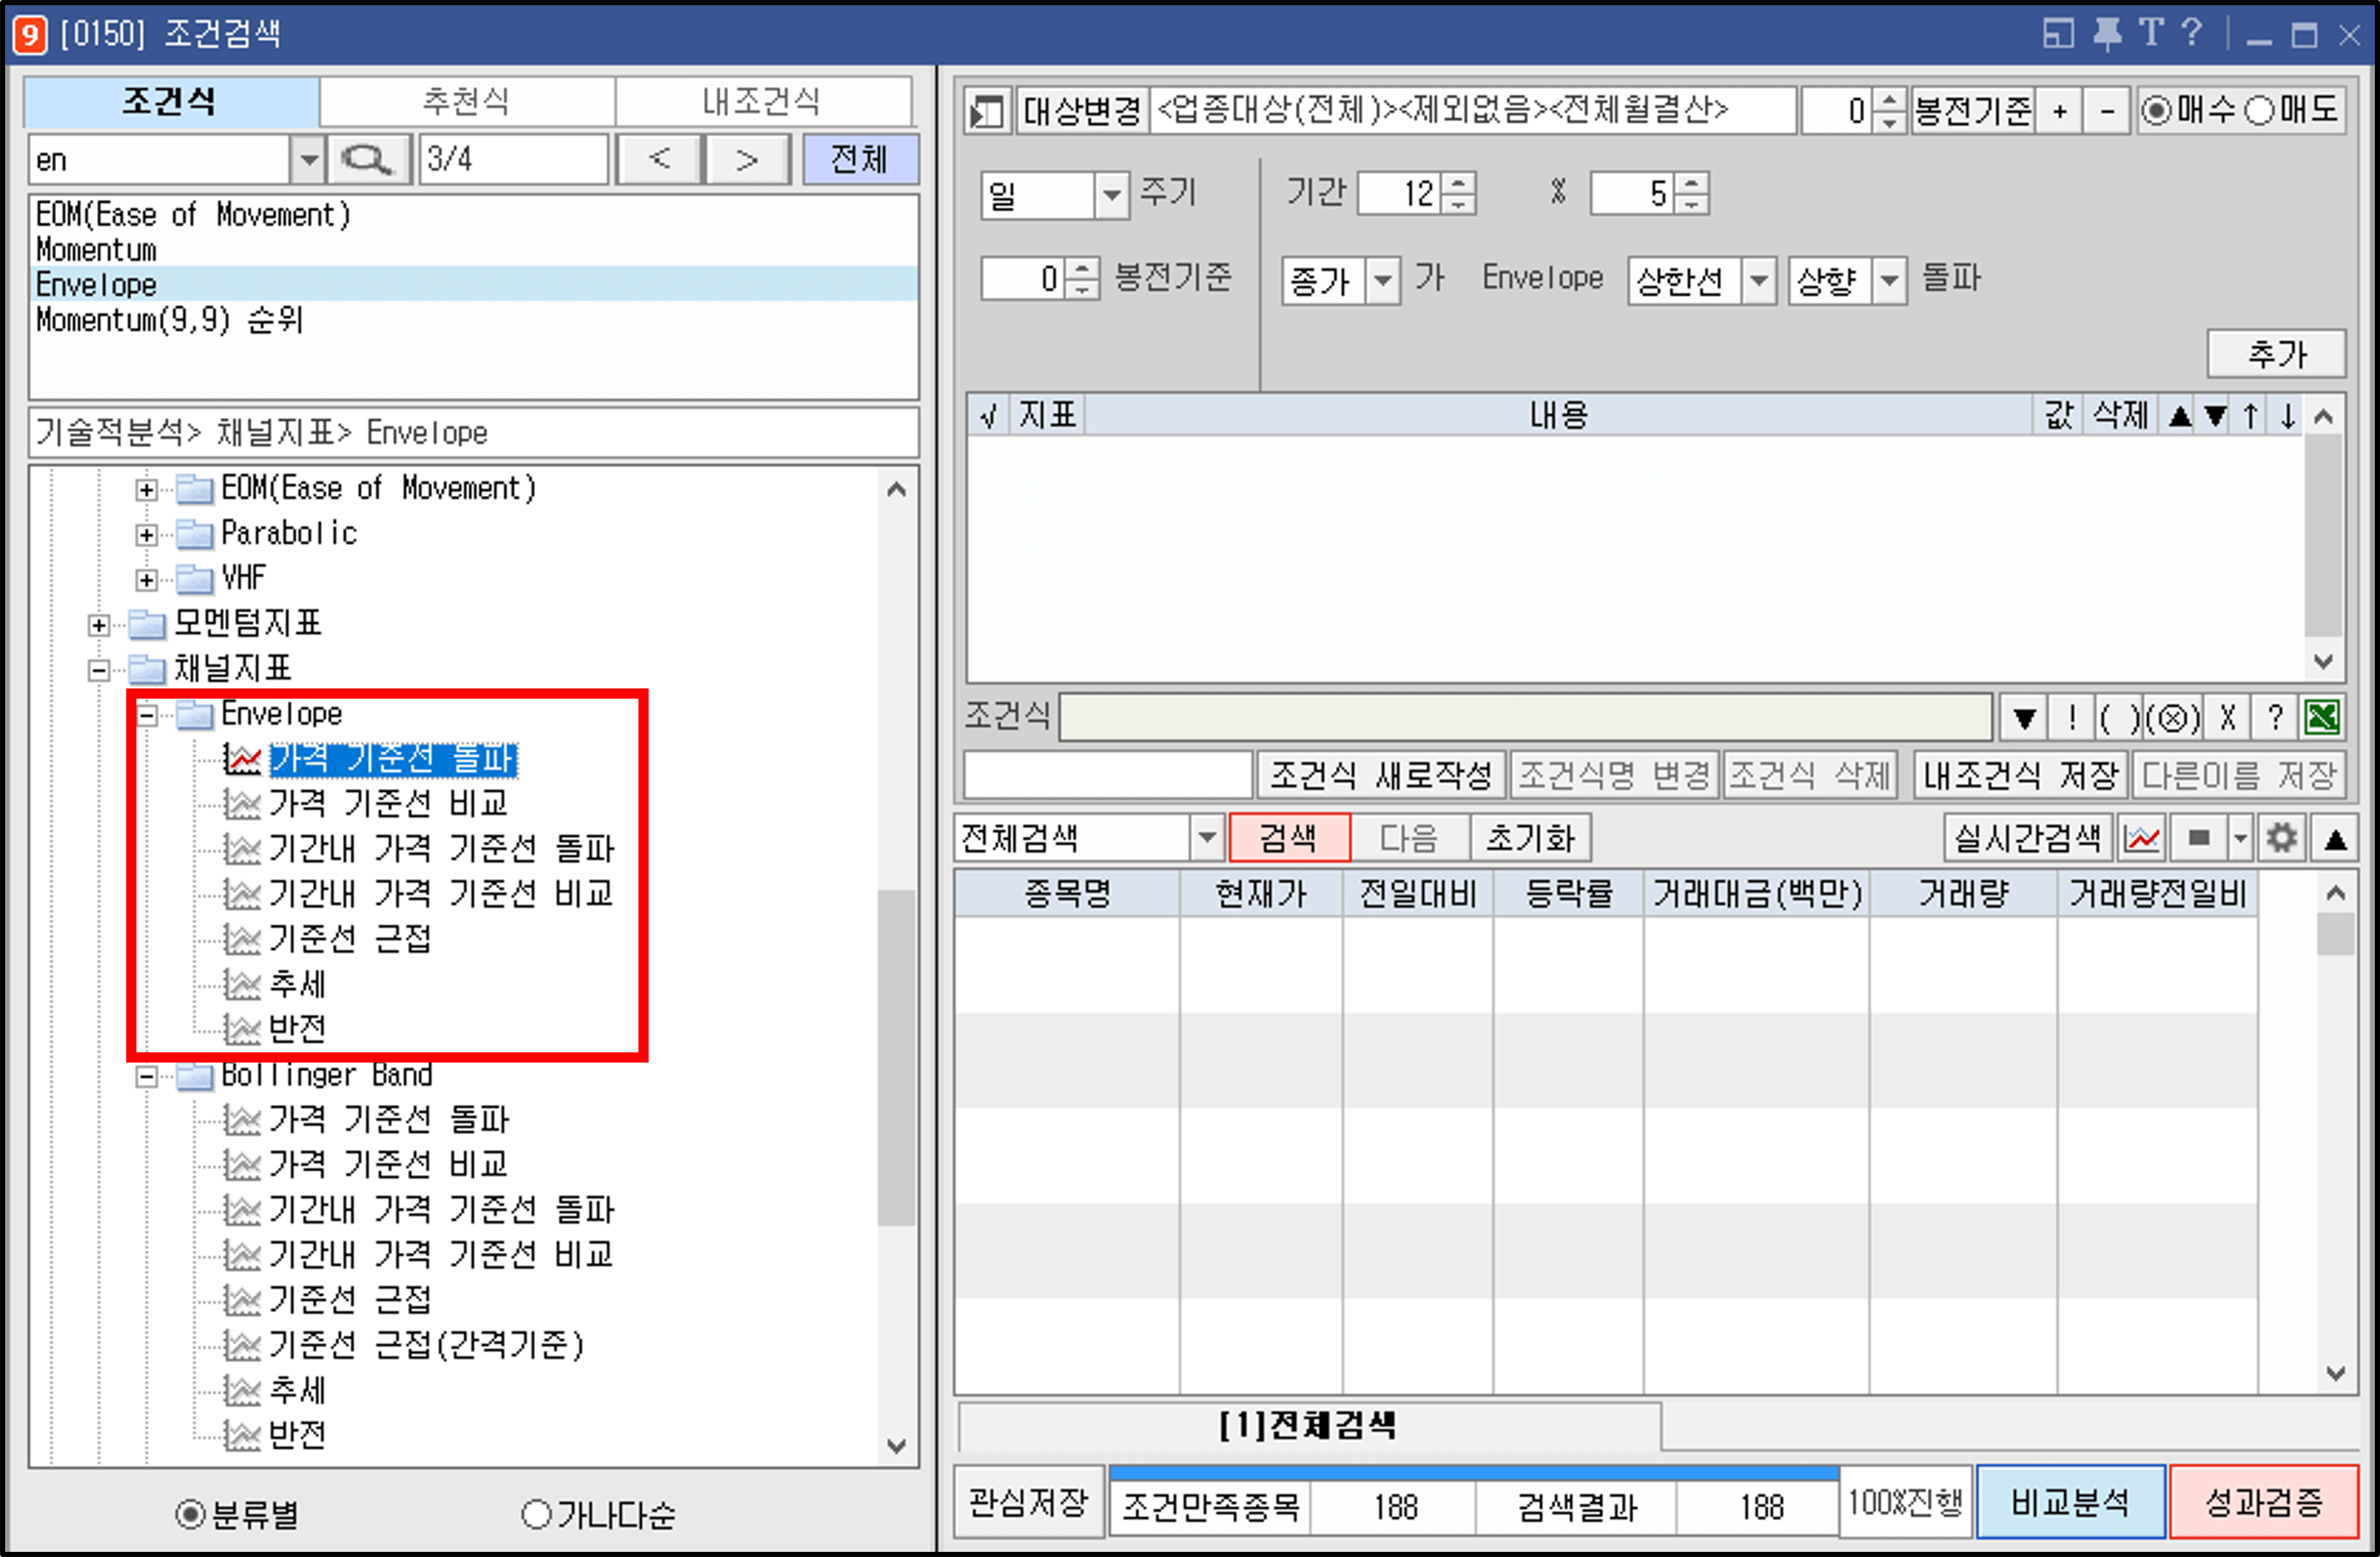The width and height of the screenshot is (2380, 1557).
Task: Click the pin window icon in title bar
Action: pyautogui.click(x=2107, y=34)
